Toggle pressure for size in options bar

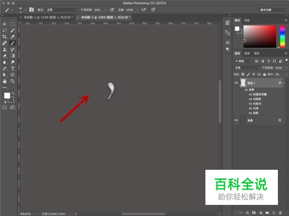point(153,10)
